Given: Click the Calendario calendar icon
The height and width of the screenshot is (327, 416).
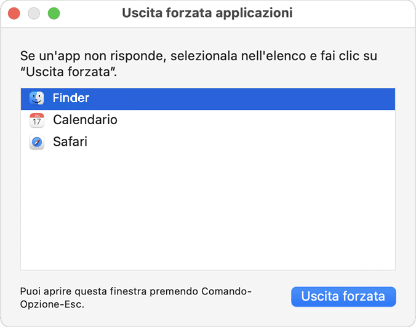Looking at the screenshot, I should pyautogui.click(x=37, y=120).
